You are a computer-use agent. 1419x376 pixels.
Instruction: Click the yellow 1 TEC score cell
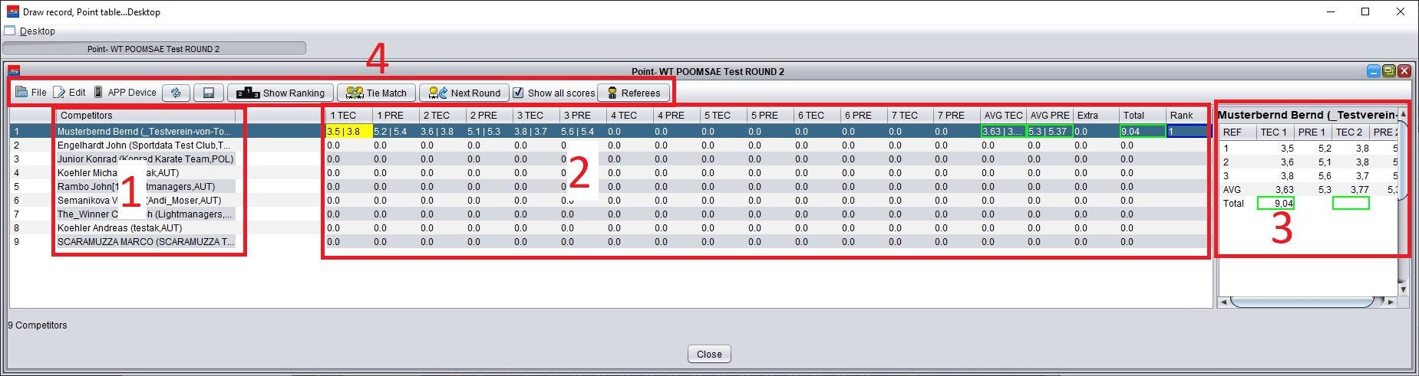[349, 131]
